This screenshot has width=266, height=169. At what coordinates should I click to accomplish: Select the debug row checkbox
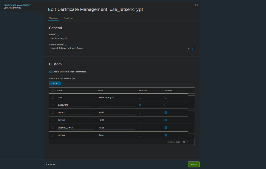click(52, 135)
